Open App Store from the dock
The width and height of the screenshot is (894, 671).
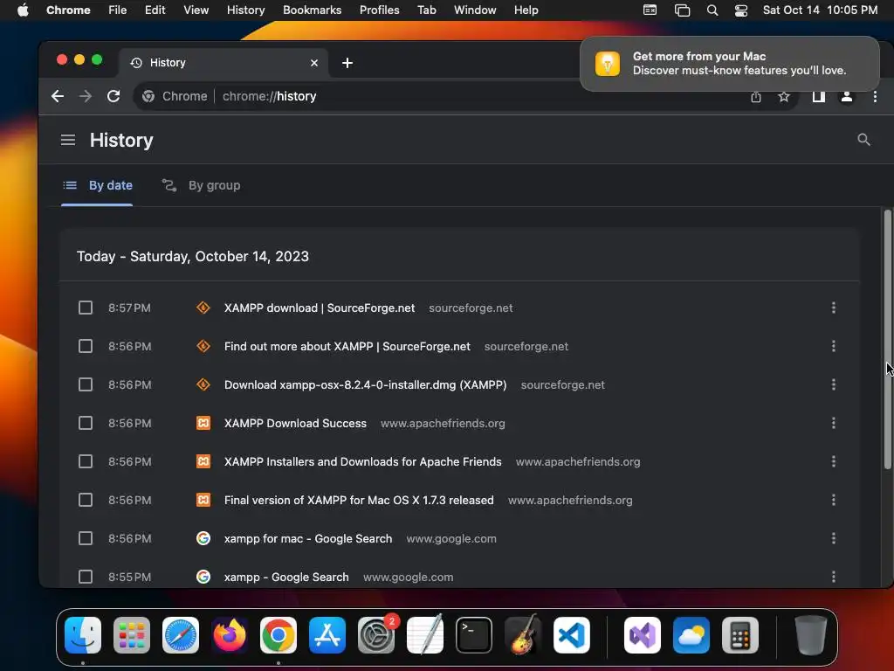327,635
